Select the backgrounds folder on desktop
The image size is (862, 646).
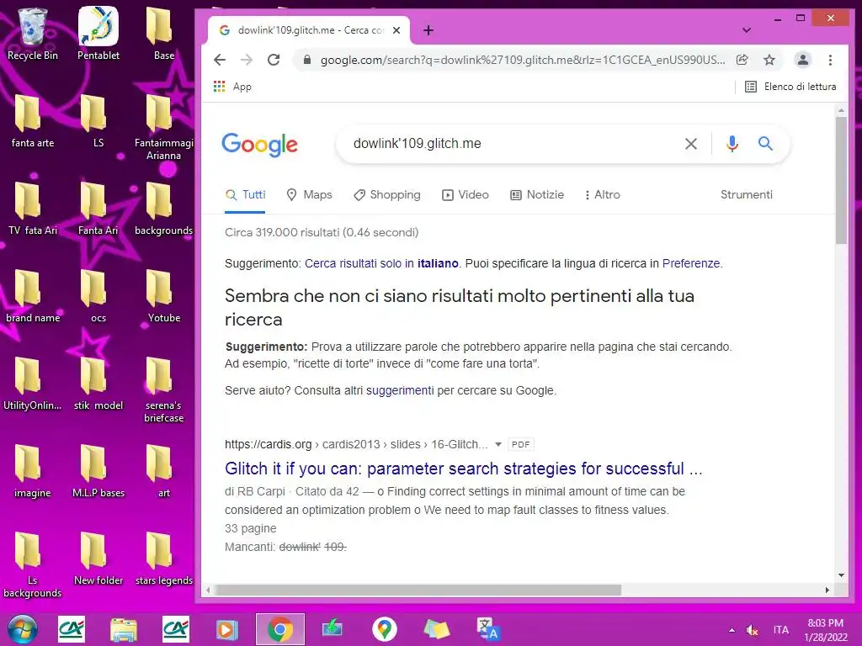[x=164, y=209]
